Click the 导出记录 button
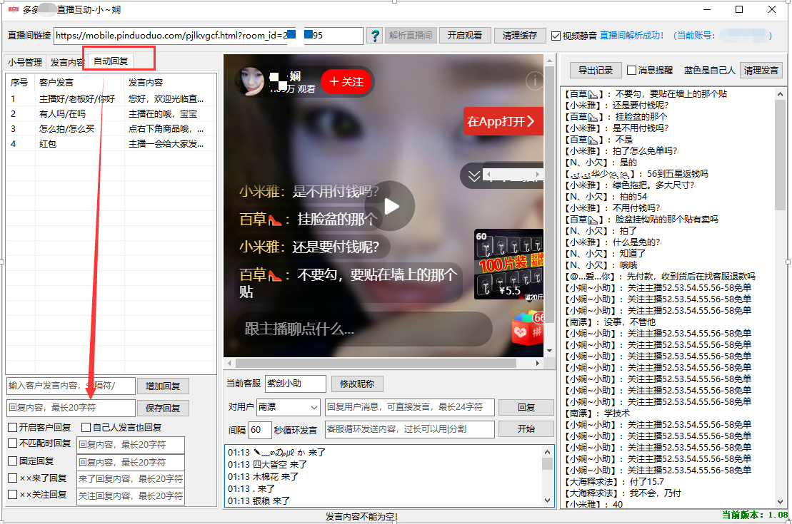 point(595,71)
